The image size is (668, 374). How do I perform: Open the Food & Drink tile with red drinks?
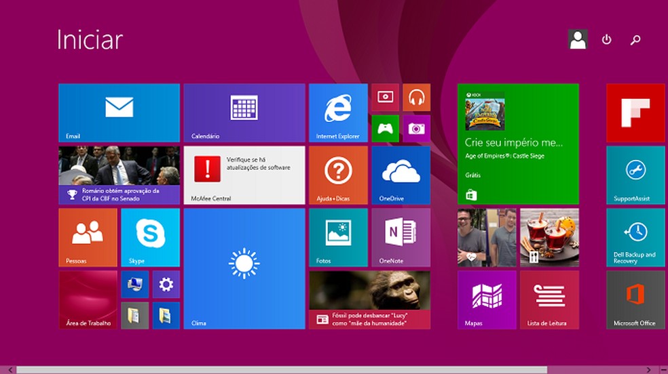pos(550,238)
